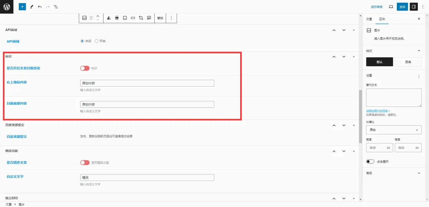Viewport: 429px width, 207px height.
Task: Toggle the 是否开启文章封面美化 switch
Action: (x=85, y=68)
